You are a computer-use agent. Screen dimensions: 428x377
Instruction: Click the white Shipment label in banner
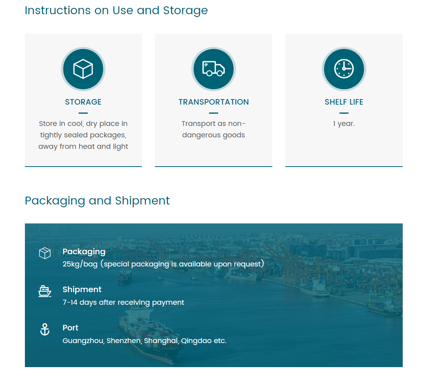pyautogui.click(x=82, y=289)
